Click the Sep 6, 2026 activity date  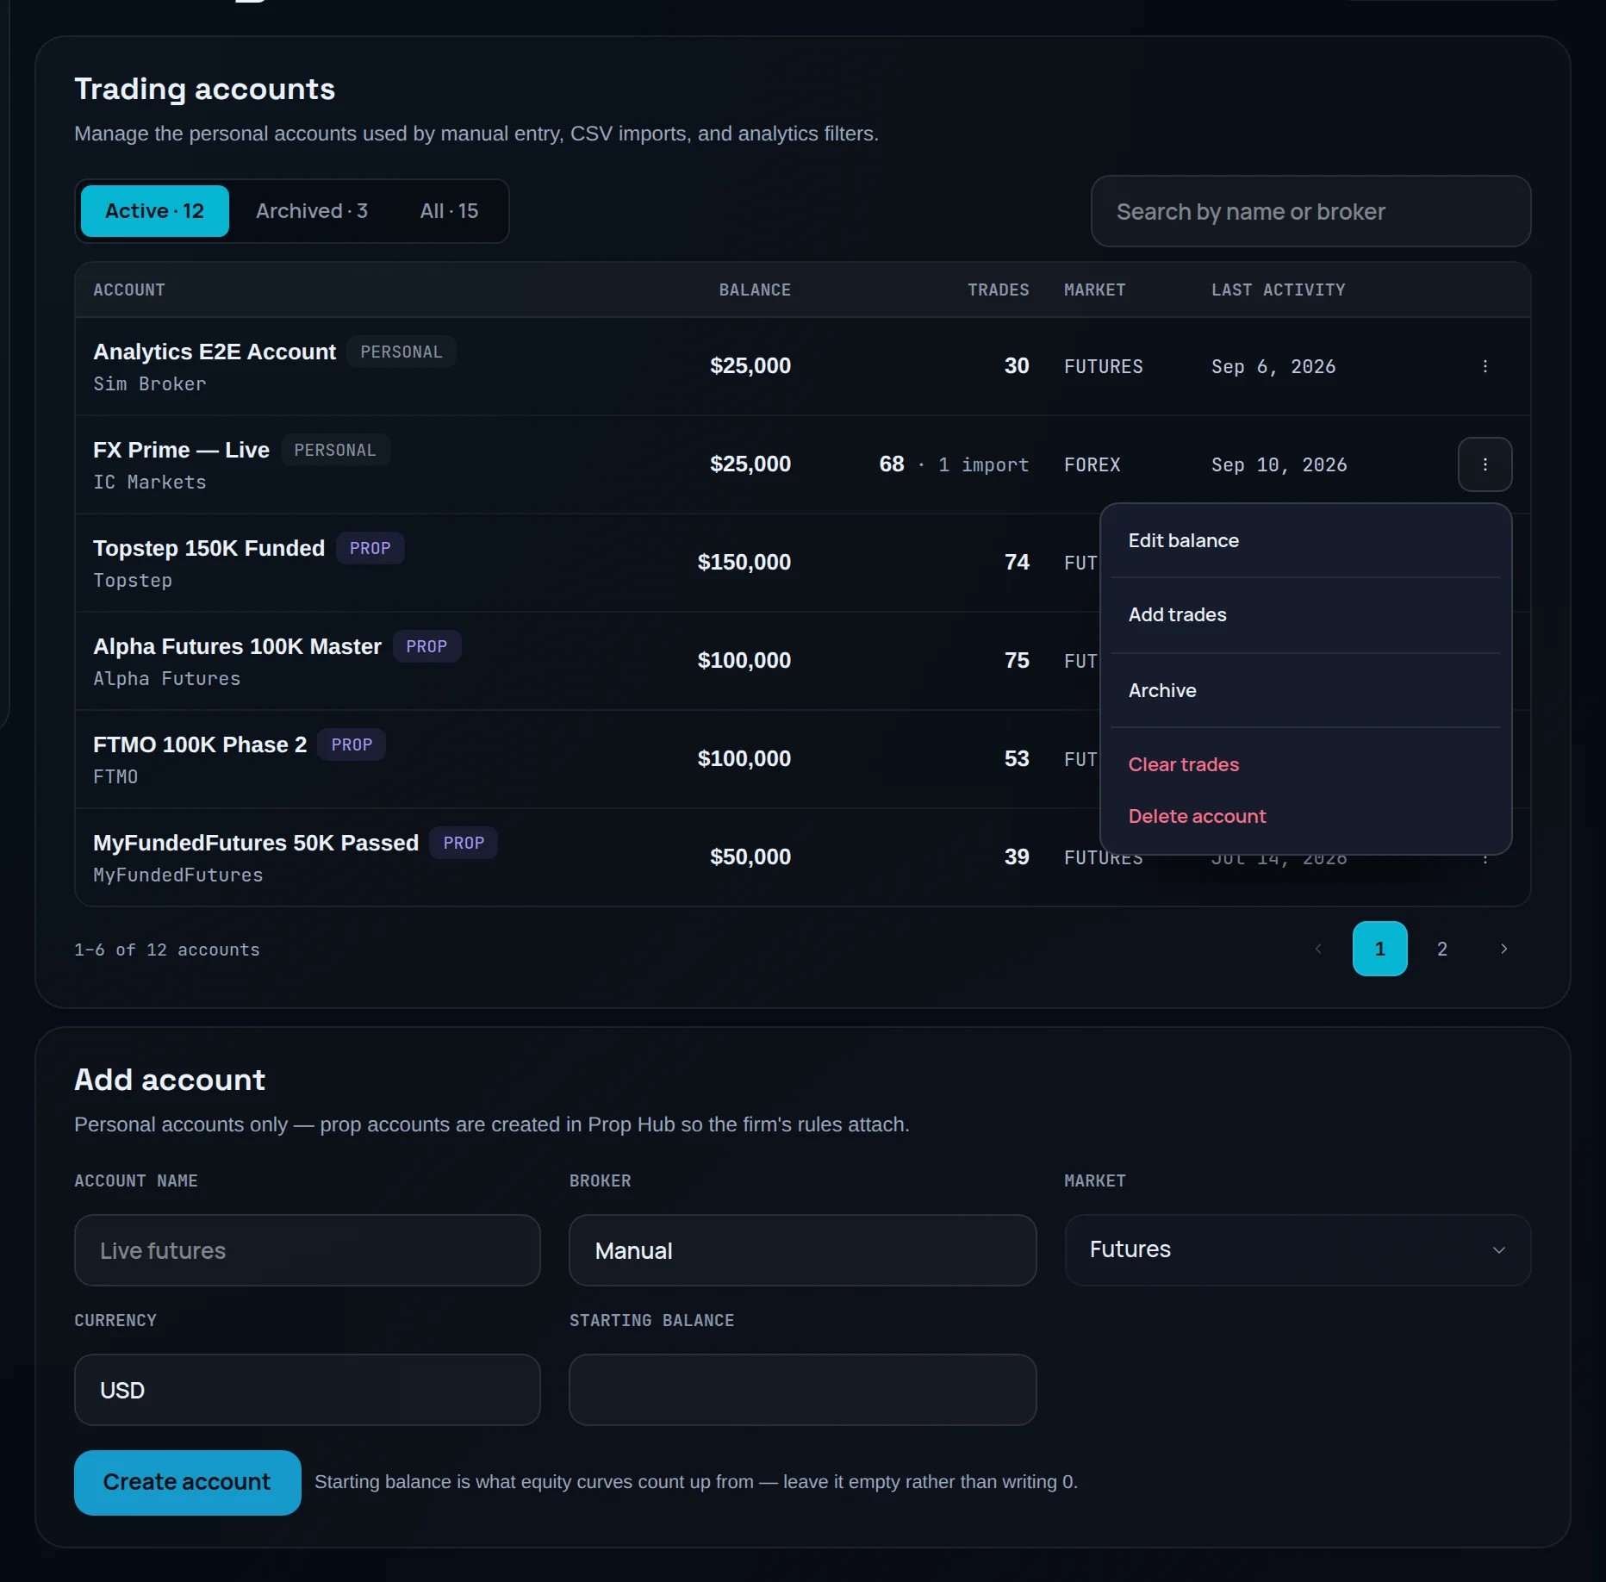point(1273,367)
